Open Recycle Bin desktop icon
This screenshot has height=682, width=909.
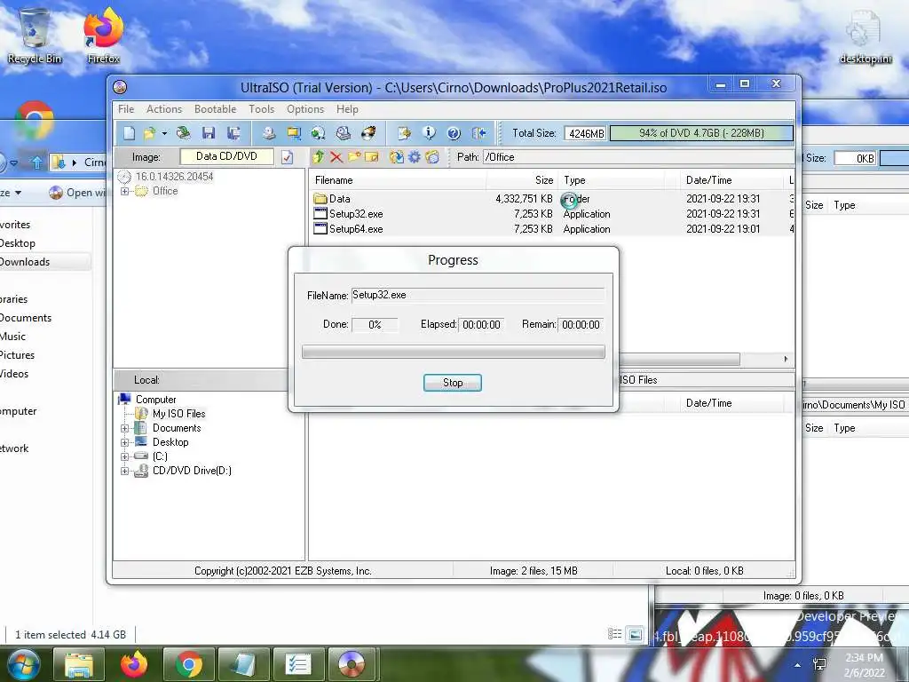click(35, 36)
